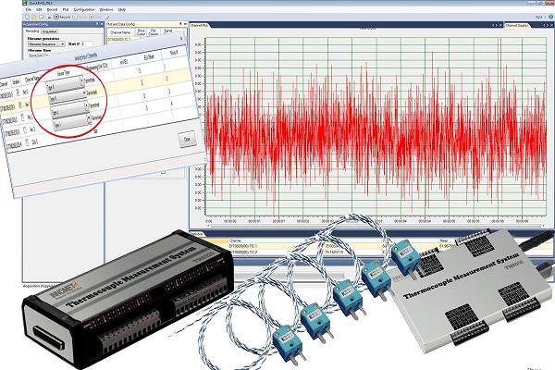Select the Statistics tab
The width and height of the screenshot is (555, 370).
[x=197, y=234]
